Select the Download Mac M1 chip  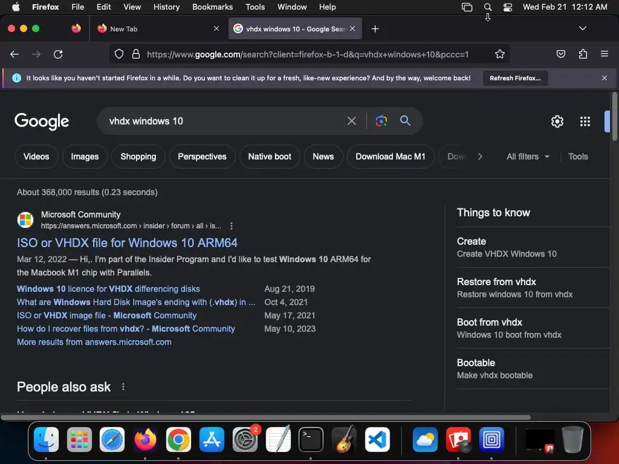[x=391, y=156]
